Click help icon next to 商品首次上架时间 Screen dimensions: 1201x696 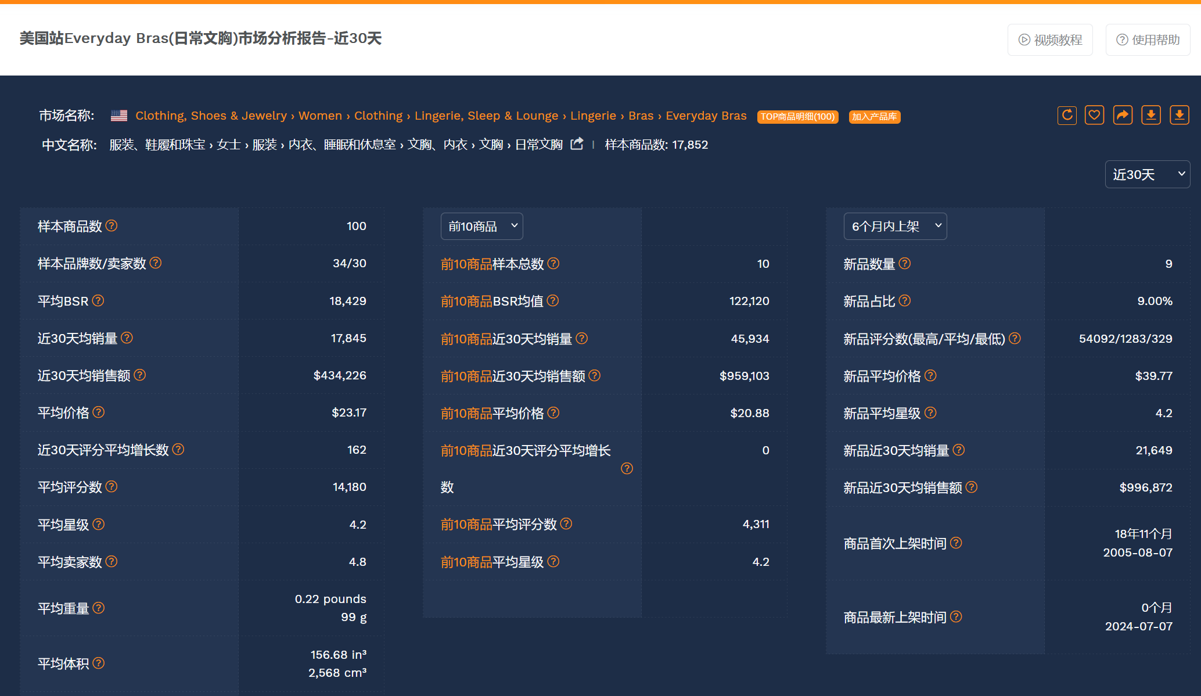pyautogui.click(x=956, y=543)
